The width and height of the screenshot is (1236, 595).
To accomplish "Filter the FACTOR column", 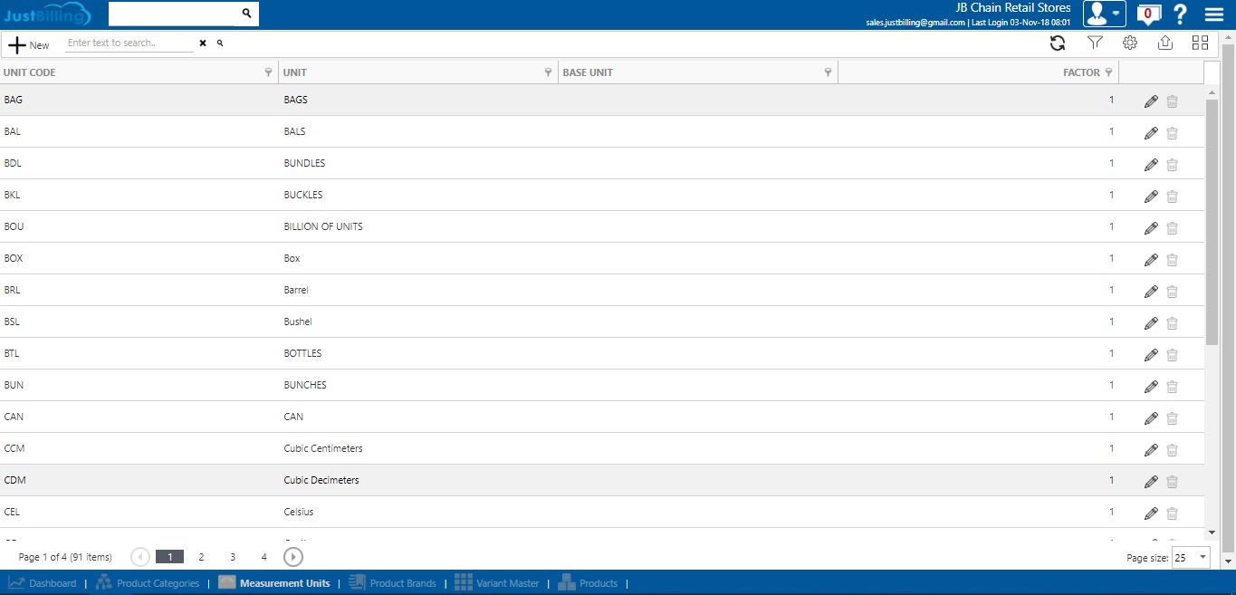I will [1108, 72].
